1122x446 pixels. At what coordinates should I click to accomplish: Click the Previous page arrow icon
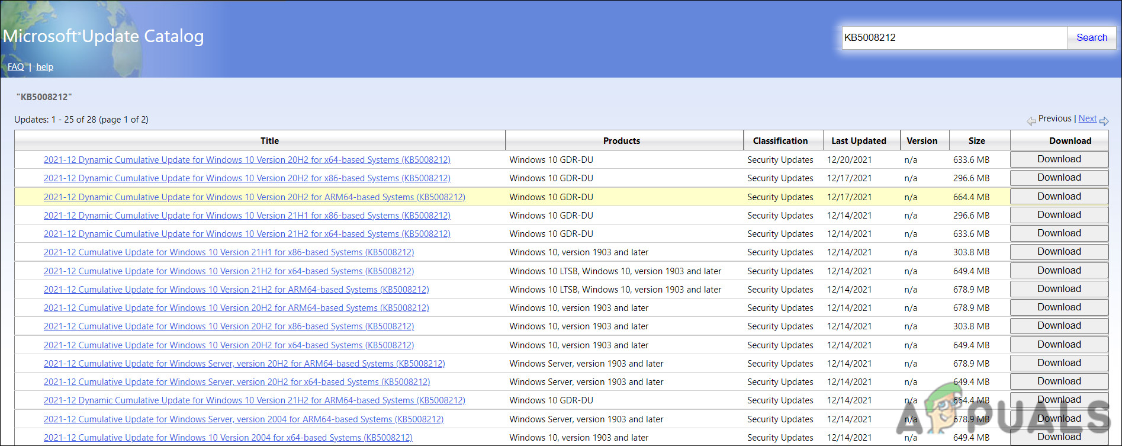click(x=1031, y=121)
